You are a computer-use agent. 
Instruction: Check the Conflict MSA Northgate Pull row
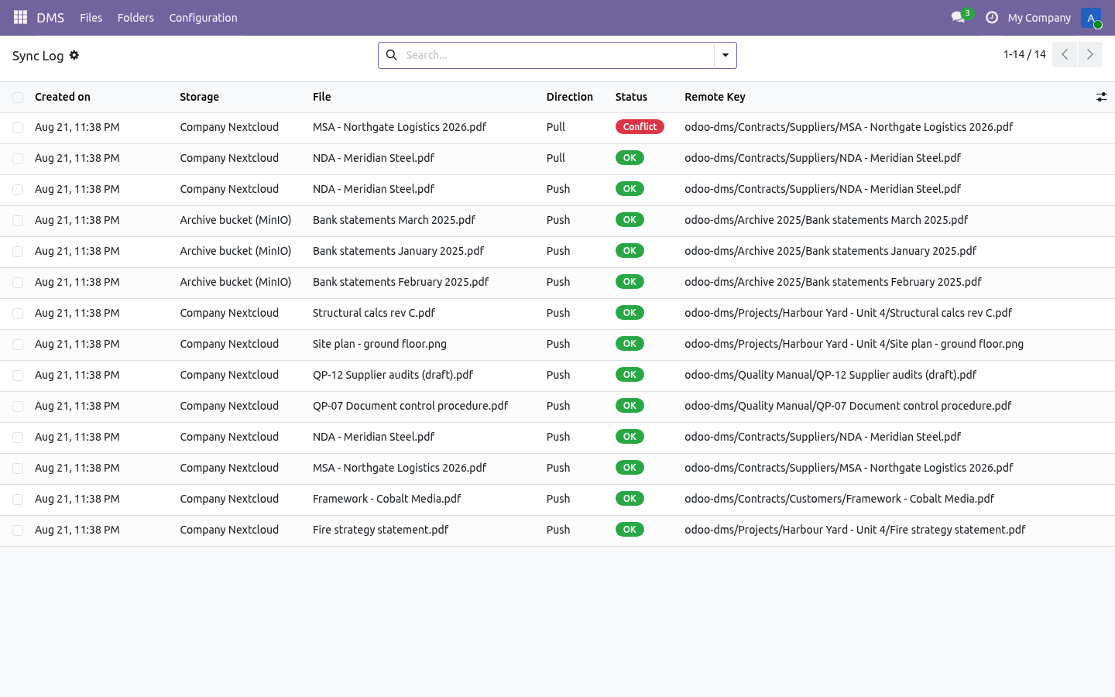(x=18, y=127)
